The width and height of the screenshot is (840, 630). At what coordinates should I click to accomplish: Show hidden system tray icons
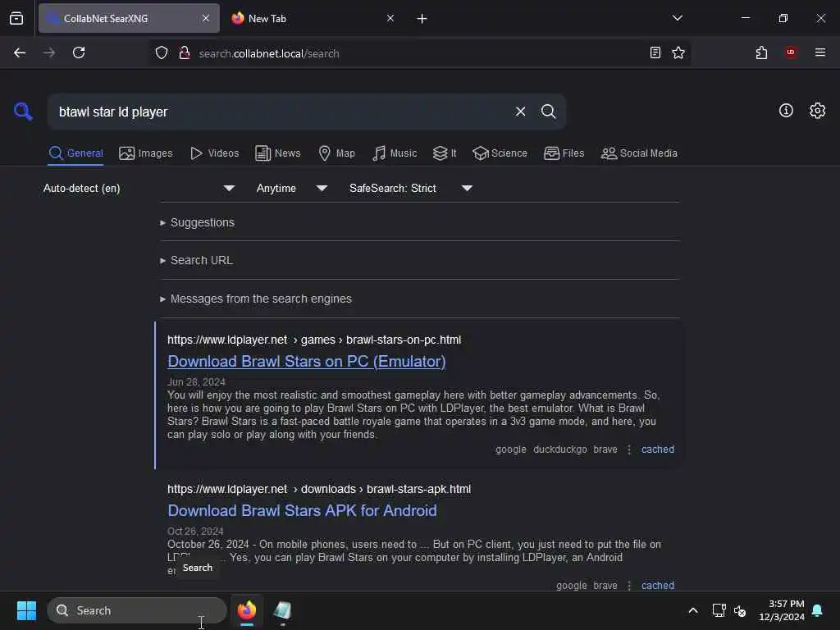(692, 610)
